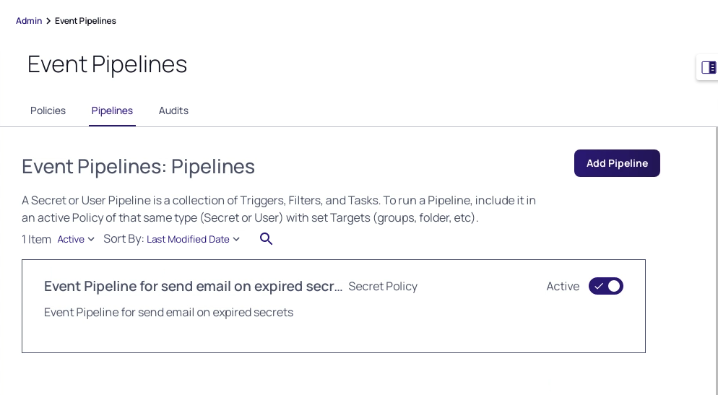Viewport: 718px width, 395px height.
Task: Open the Last Modified Date sort dropdown
Action: [x=194, y=239]
